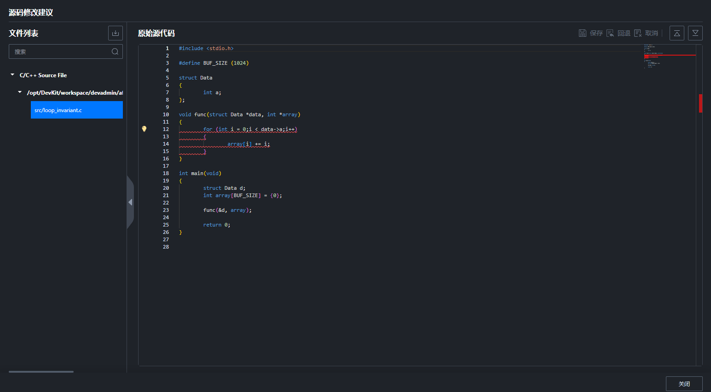Click the '#include <stdio.h>' line
Screen dimensions: 711x392
click(206, 48)
